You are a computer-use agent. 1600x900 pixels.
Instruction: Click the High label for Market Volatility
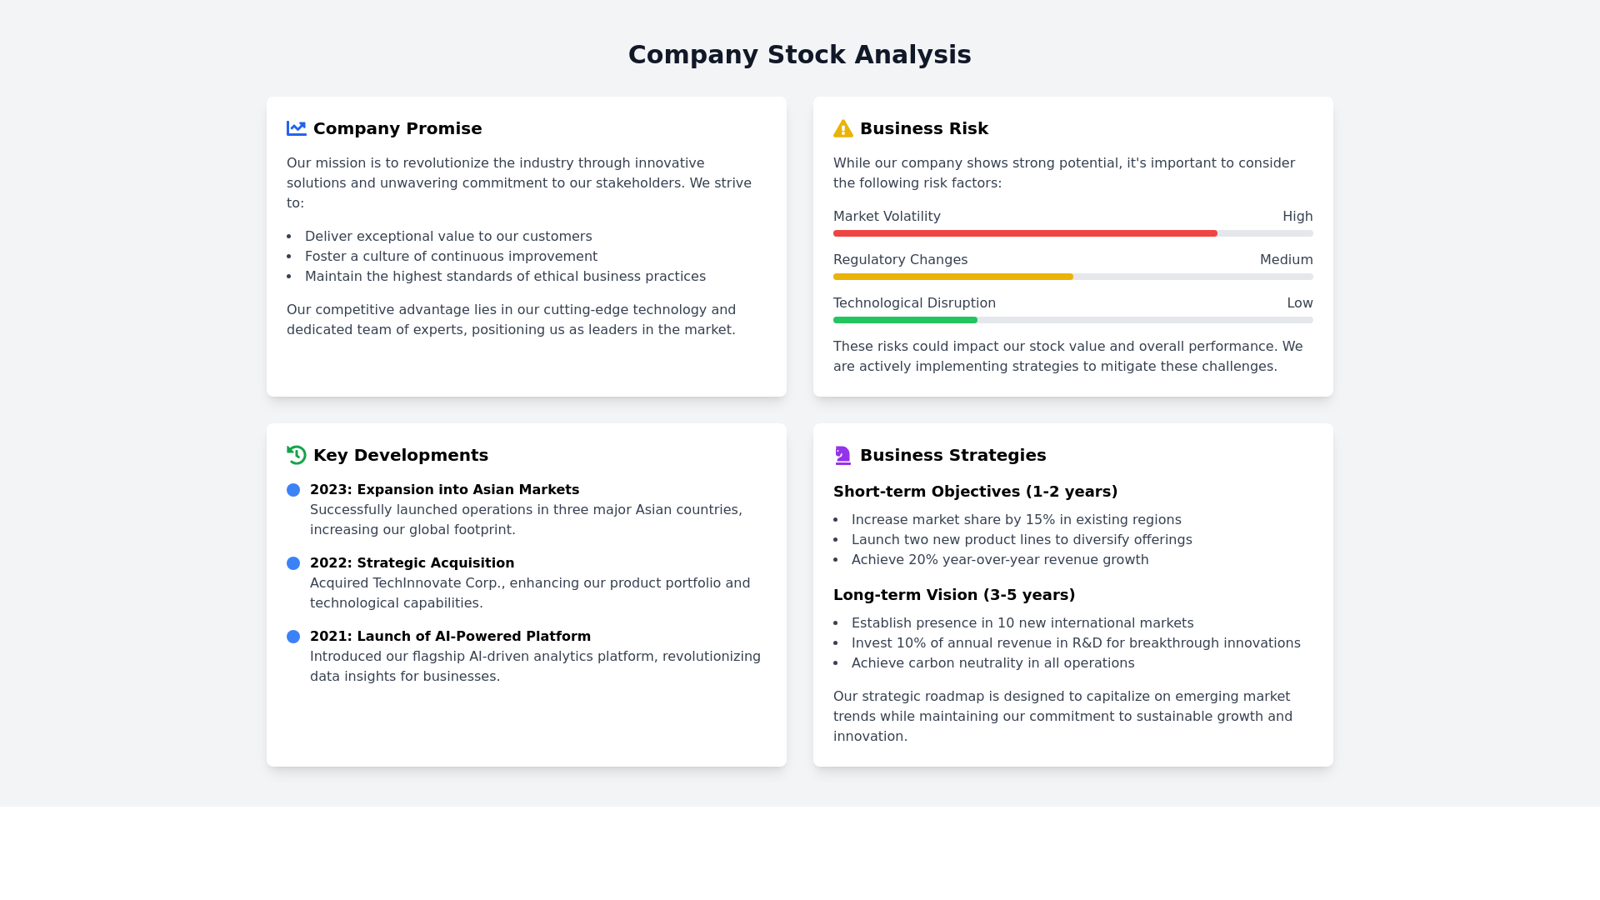(1297, 217)
